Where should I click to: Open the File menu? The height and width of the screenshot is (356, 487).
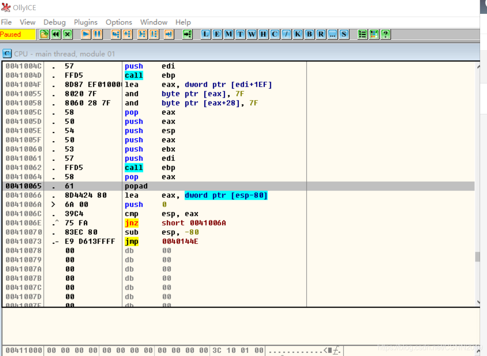coord(6,22)
